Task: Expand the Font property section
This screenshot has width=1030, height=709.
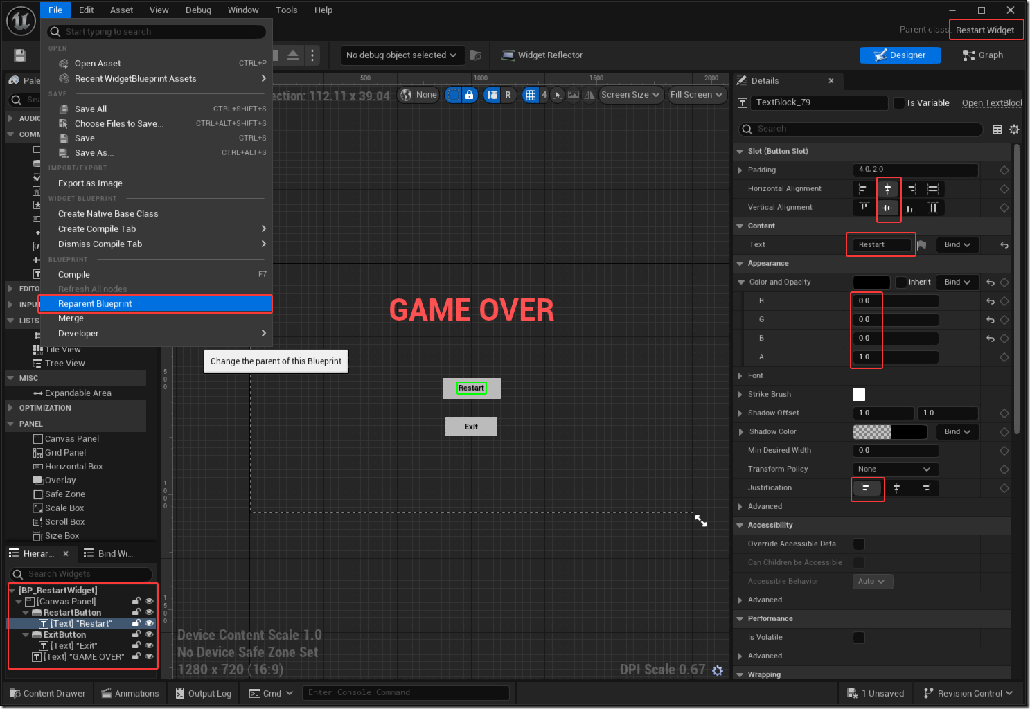Action: pyautogui.click(x=740, y=376)
